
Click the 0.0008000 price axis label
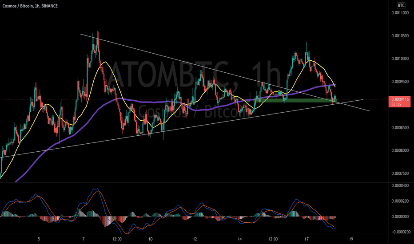click(x=400, y=151)
